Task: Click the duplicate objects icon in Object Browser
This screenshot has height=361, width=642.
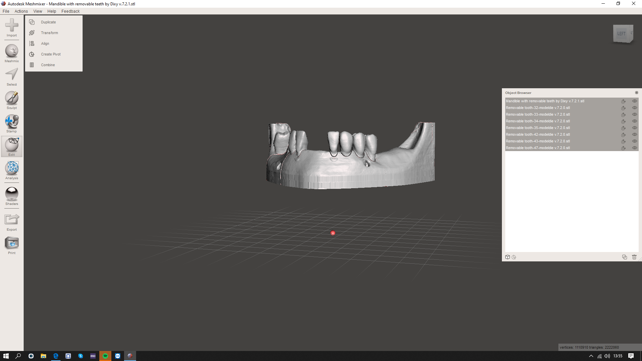Action: click(625, 257)
